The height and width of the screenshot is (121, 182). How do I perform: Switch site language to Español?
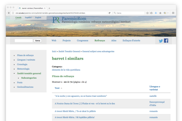coord(28,18)
